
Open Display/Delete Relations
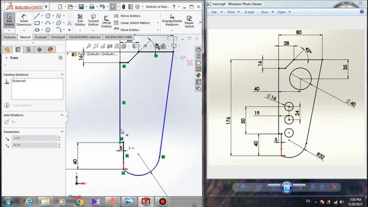click(172, 20)
